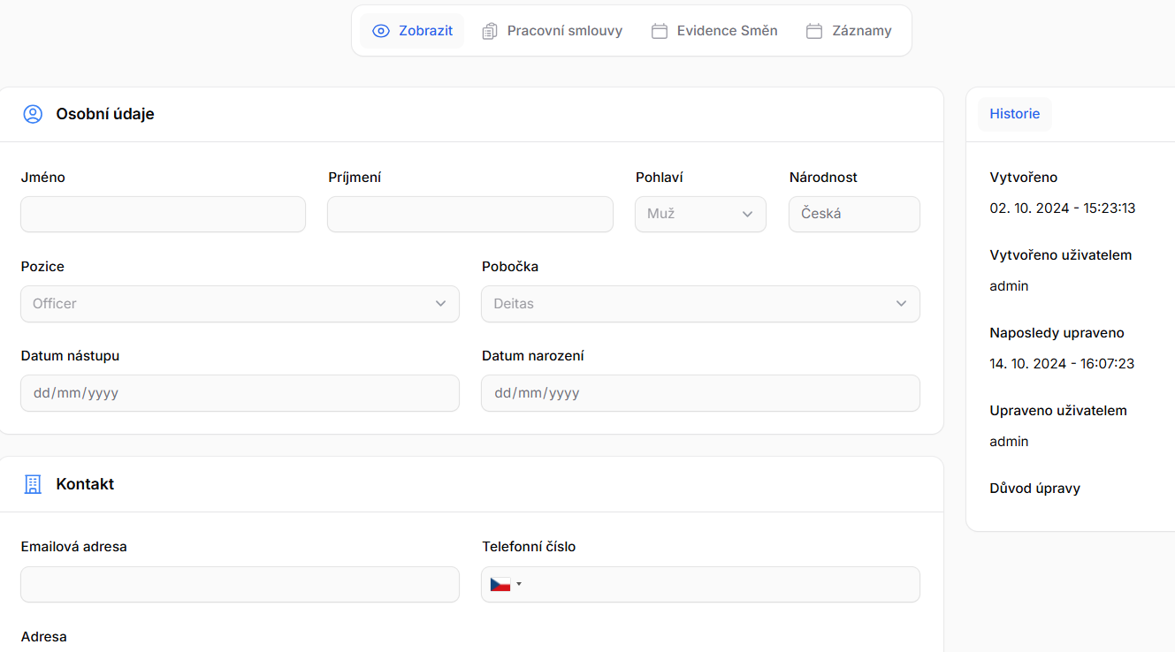Click the Pozice field label

point(42,267)
